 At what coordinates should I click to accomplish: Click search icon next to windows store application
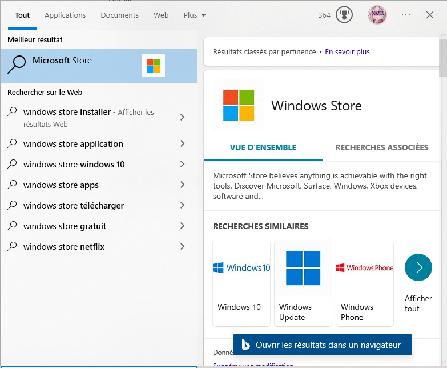pos(12,143)
